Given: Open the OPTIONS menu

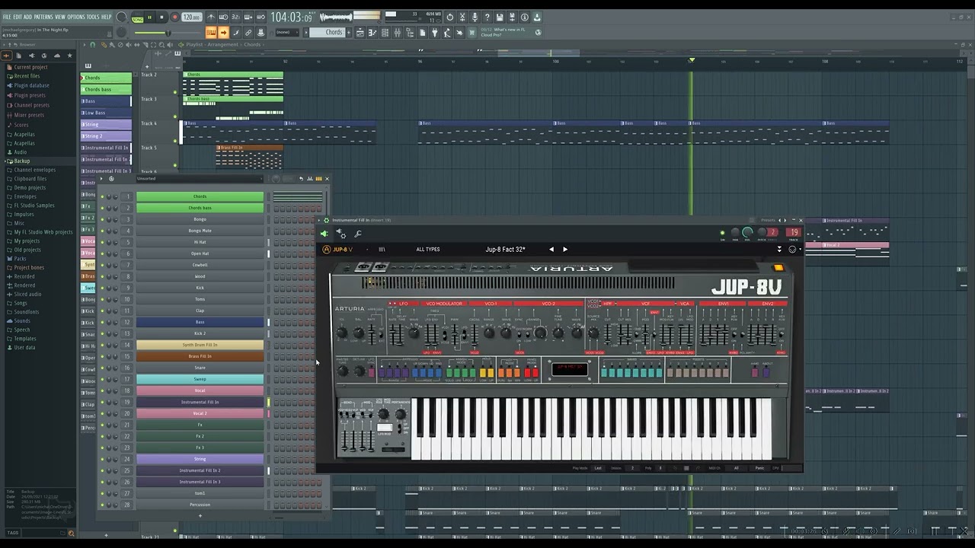Looking at the screenshot, I should coord(76,17).
